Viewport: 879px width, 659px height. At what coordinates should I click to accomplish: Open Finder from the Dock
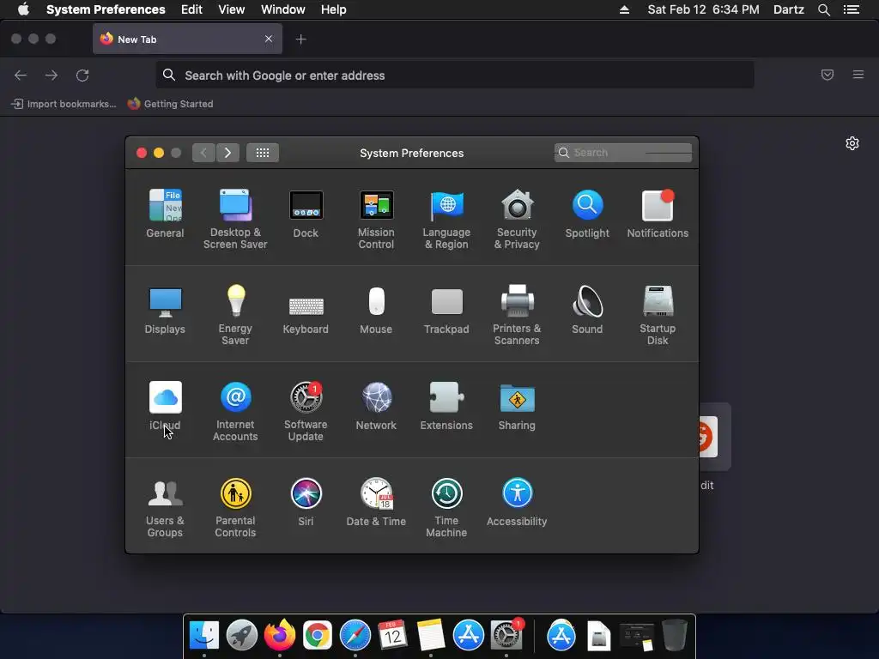pos(204,636)
